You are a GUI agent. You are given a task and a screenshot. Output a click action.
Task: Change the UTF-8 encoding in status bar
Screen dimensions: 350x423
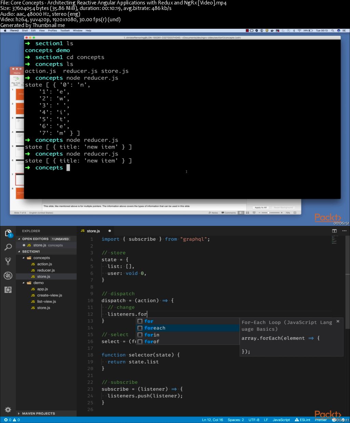tap(254, 420)
